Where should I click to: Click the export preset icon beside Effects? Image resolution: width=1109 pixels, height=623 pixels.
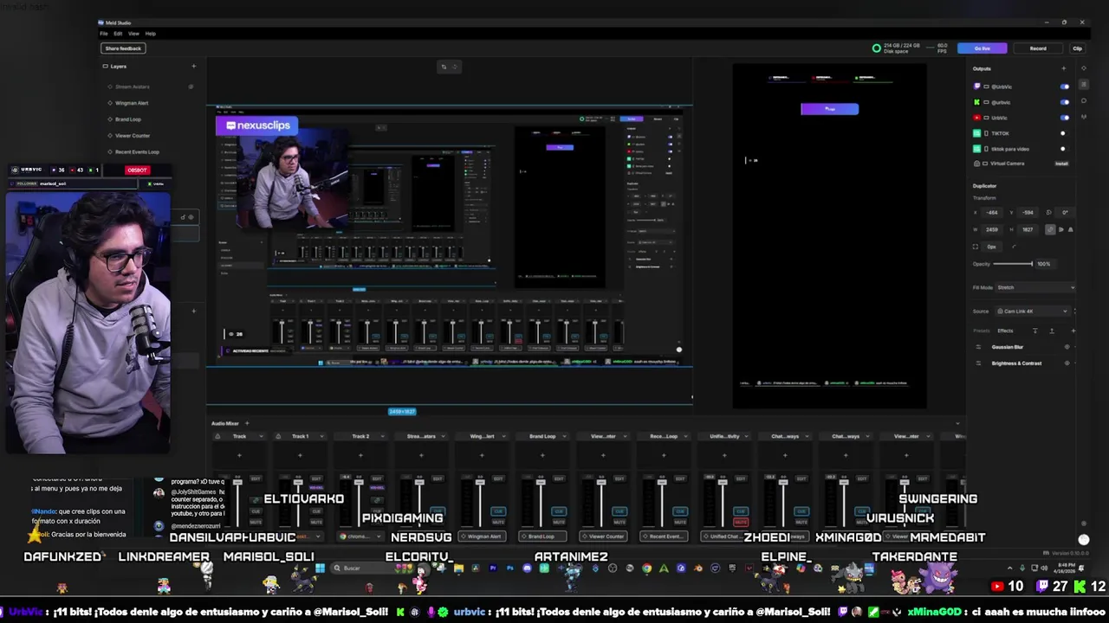point(1052,331)
